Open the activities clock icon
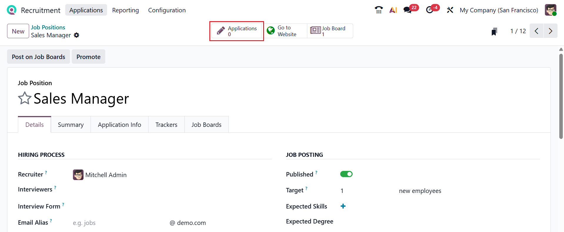 pyautogui.click(x=430, y=10)
